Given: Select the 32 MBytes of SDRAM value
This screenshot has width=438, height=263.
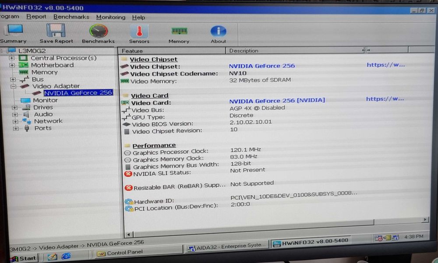Looking at the screenshot, I should point(260,80).
